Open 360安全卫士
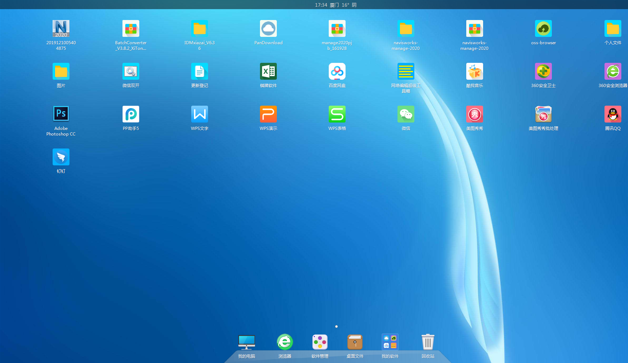Screen dimensions: 628x363 pyautogui.click(x=543, y=71)
